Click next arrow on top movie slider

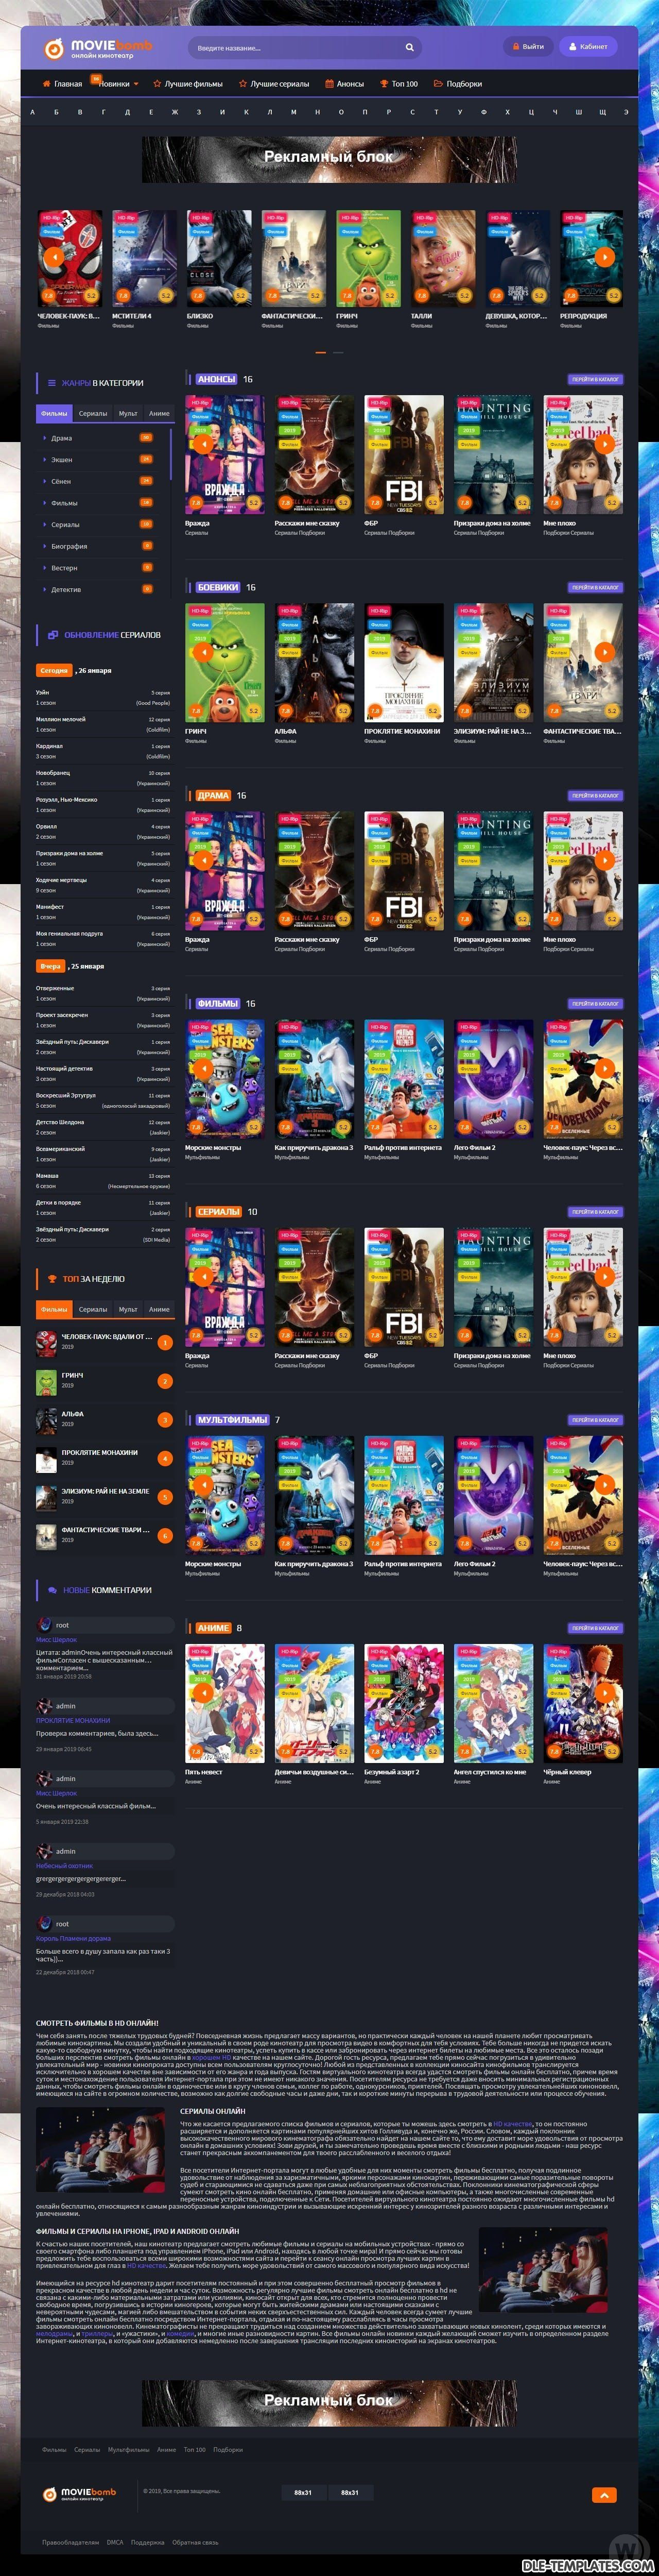(604, 257)
